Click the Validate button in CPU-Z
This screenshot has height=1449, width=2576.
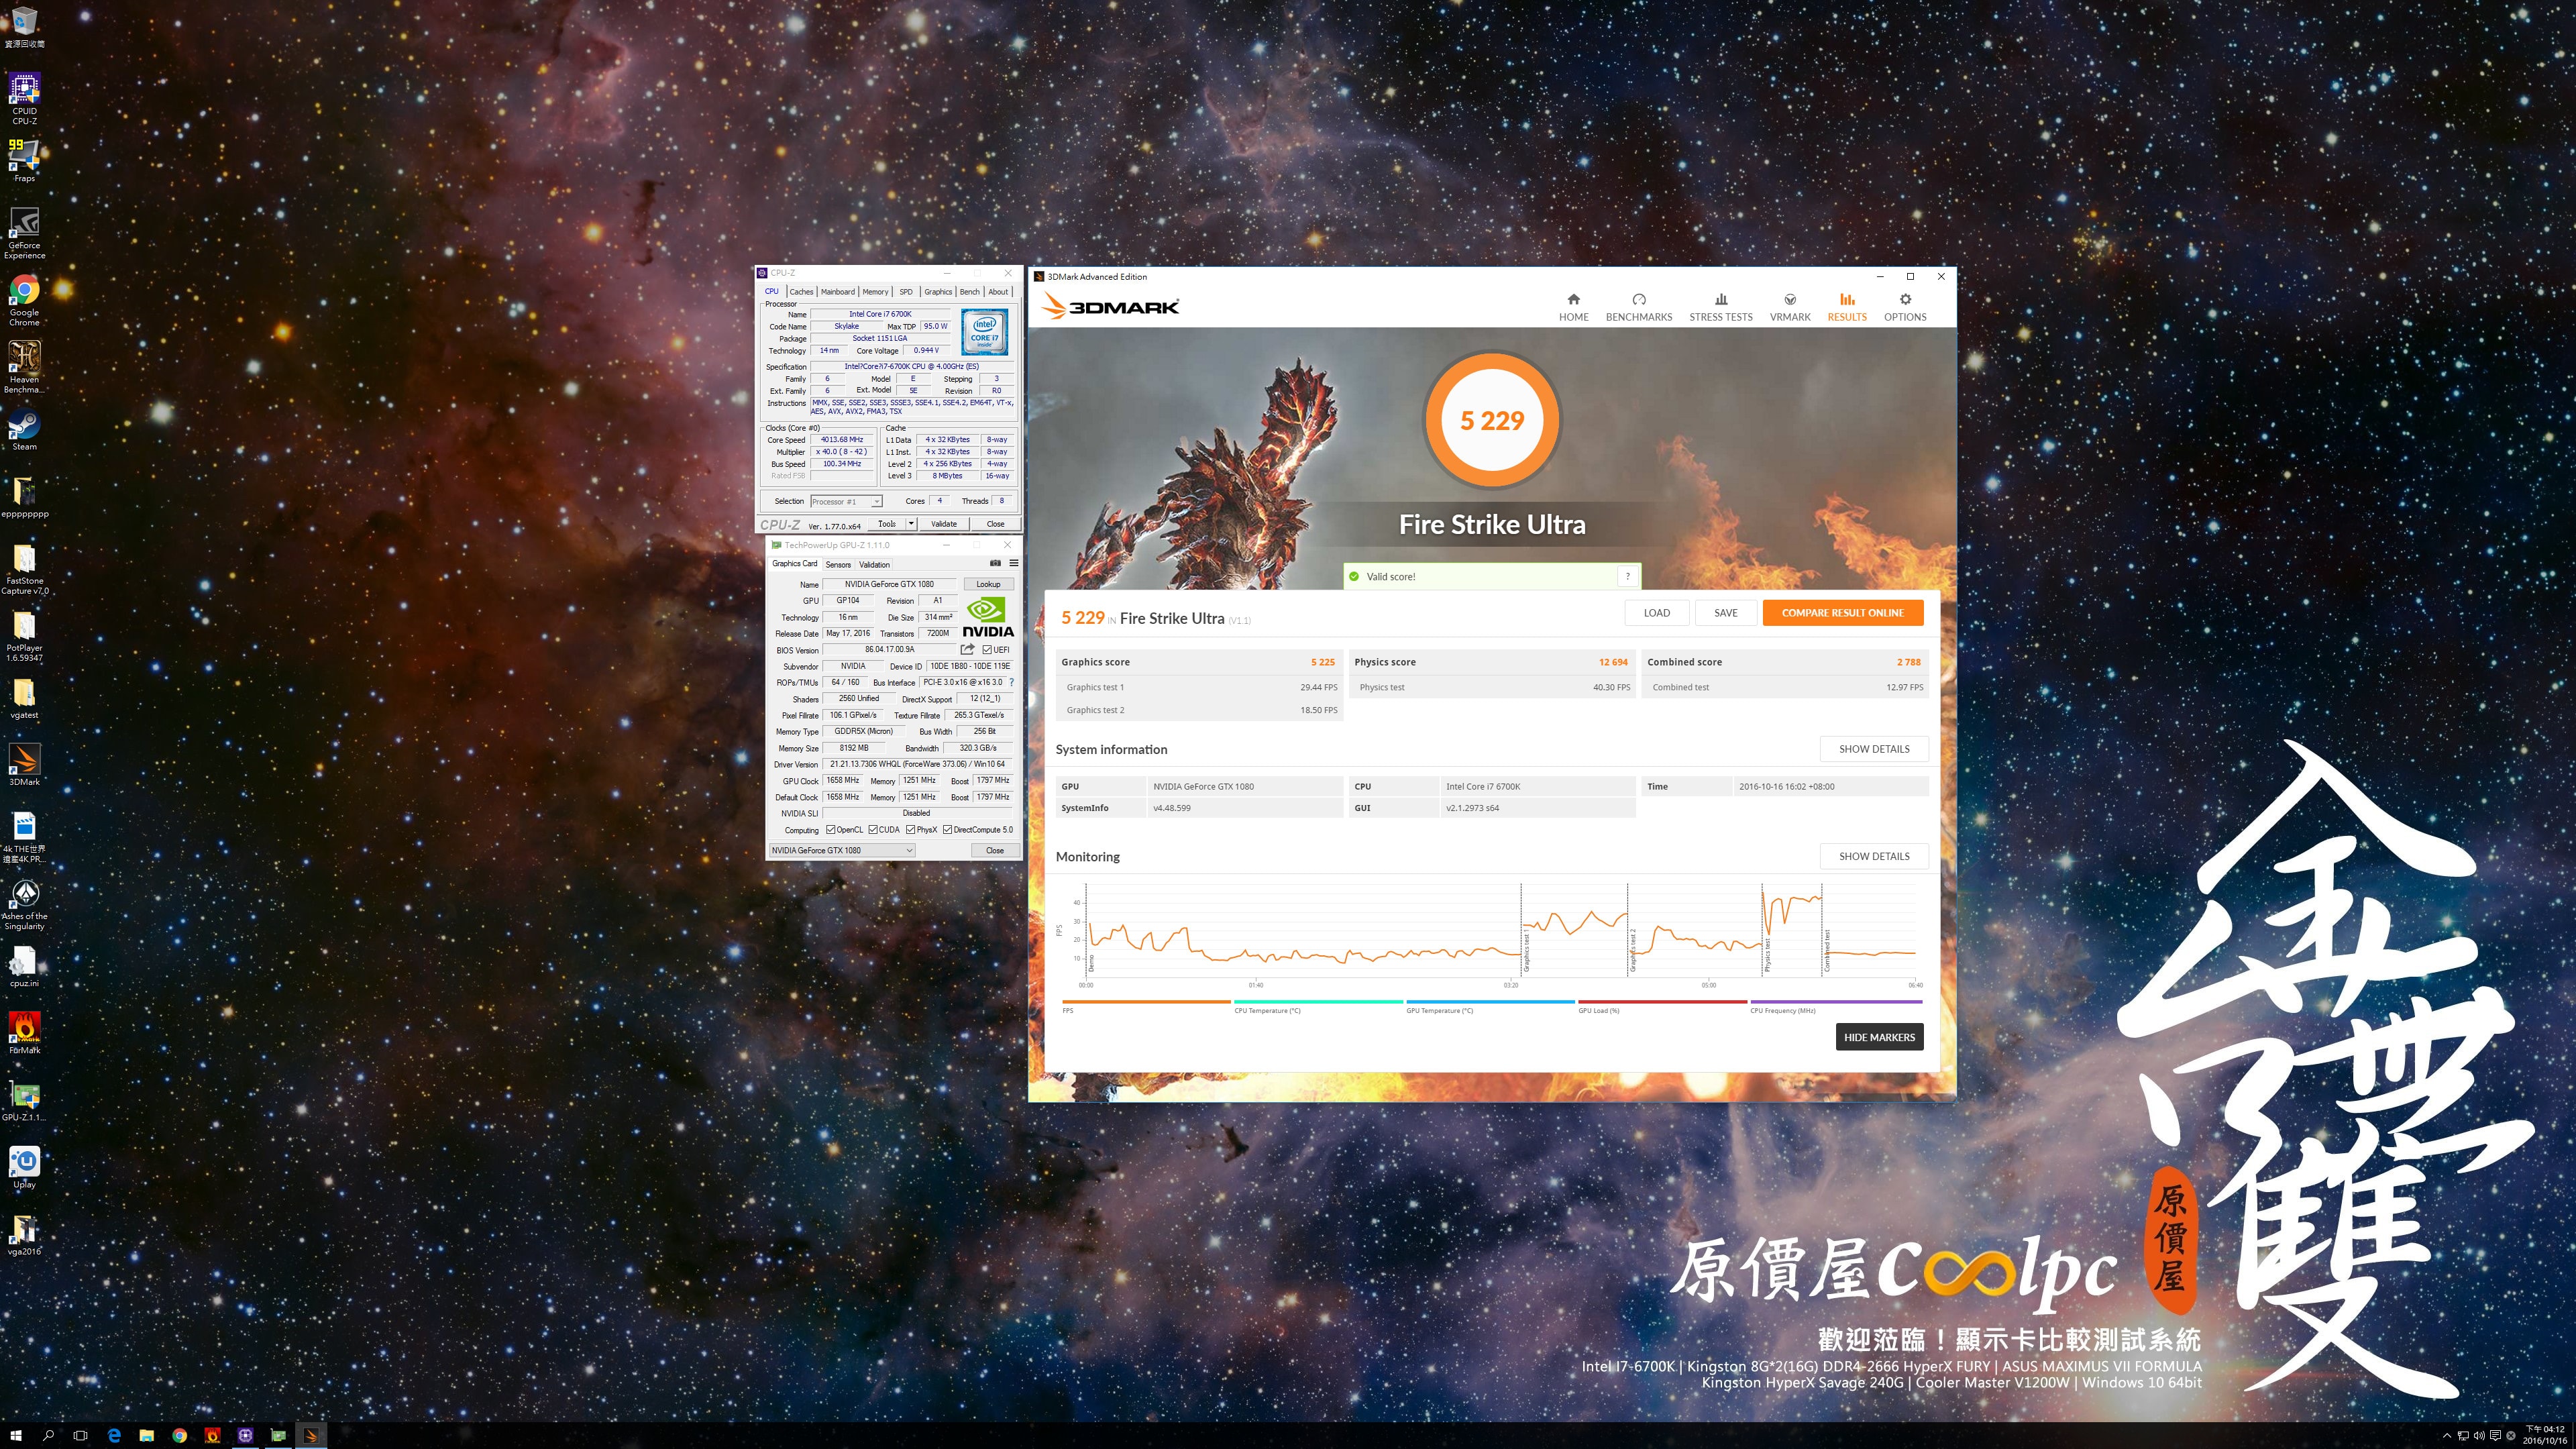click(943, 523)
